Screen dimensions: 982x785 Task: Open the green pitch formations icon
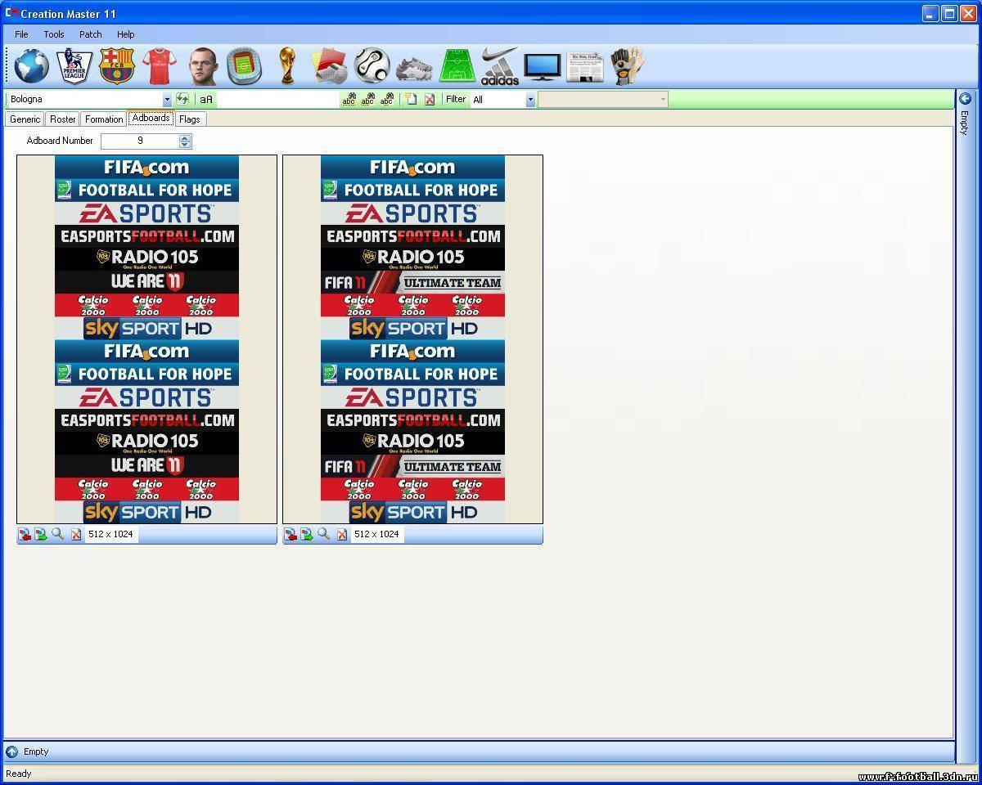click(x=457, y=65)
